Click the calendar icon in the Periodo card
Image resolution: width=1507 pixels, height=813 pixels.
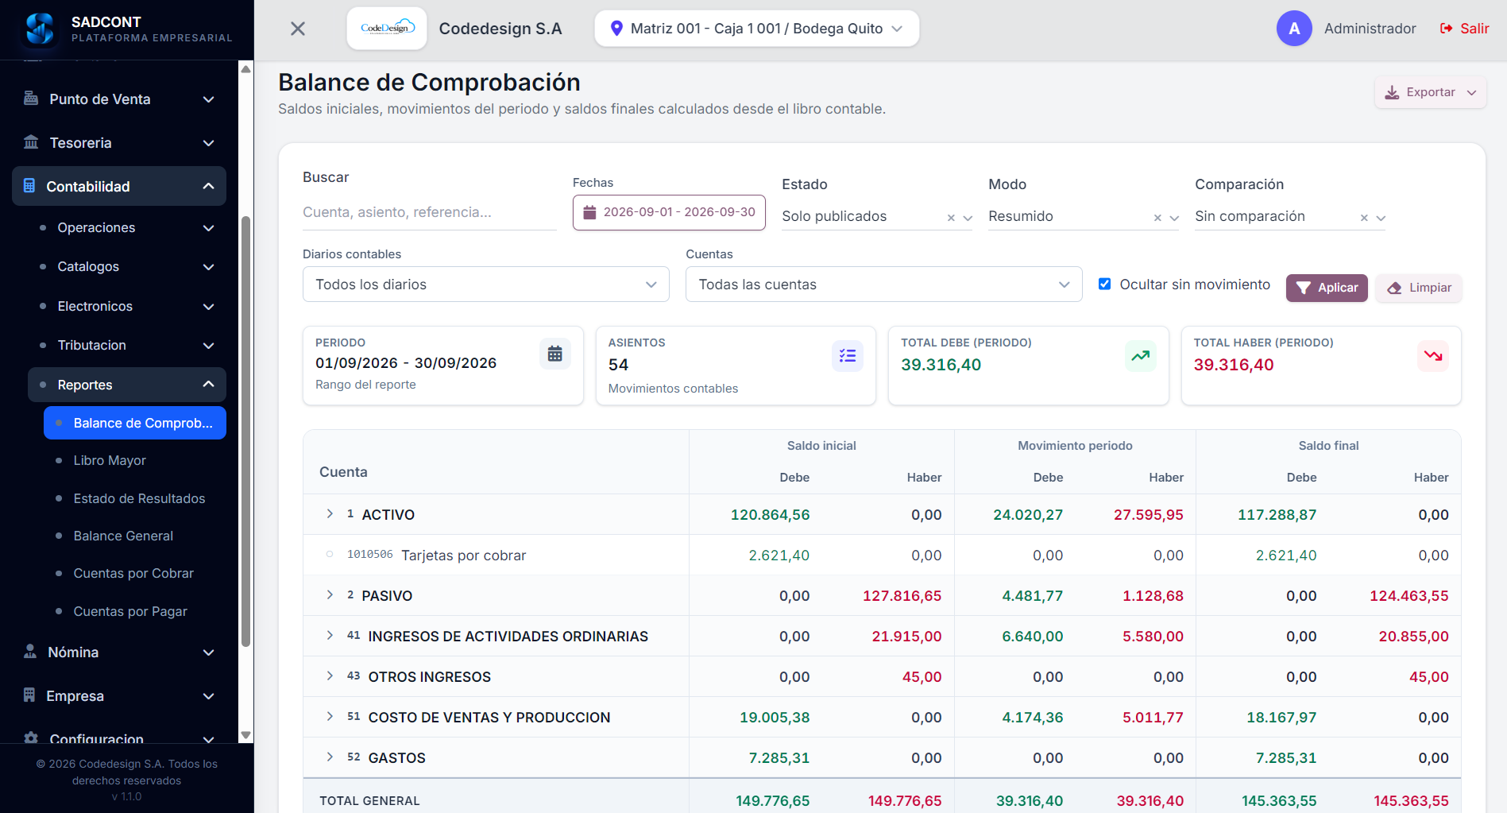555,354
